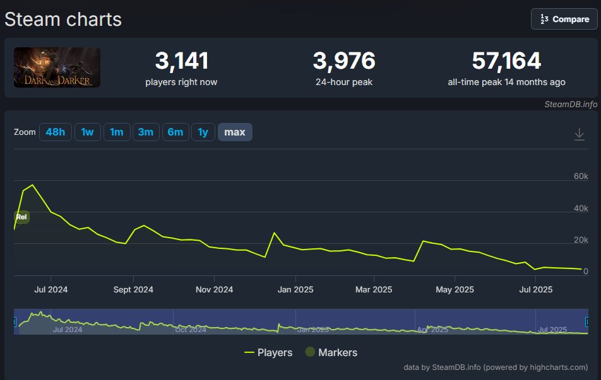Click the data by SteamDB.info highcharts credit

[x=496, y=367]
